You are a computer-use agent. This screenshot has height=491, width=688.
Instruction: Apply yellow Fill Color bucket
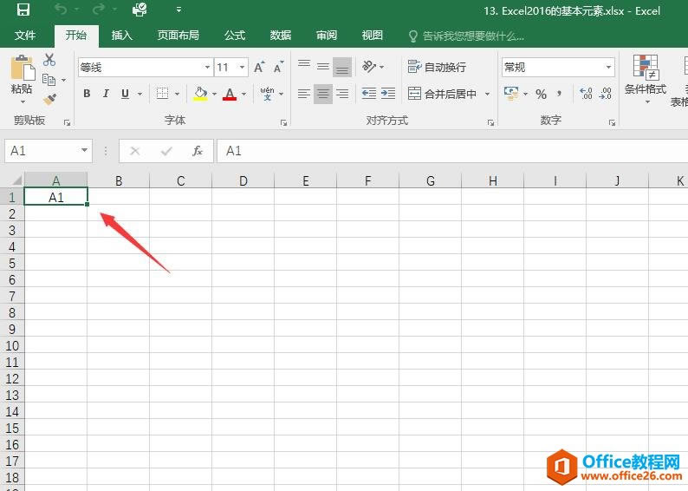(200, 93)
